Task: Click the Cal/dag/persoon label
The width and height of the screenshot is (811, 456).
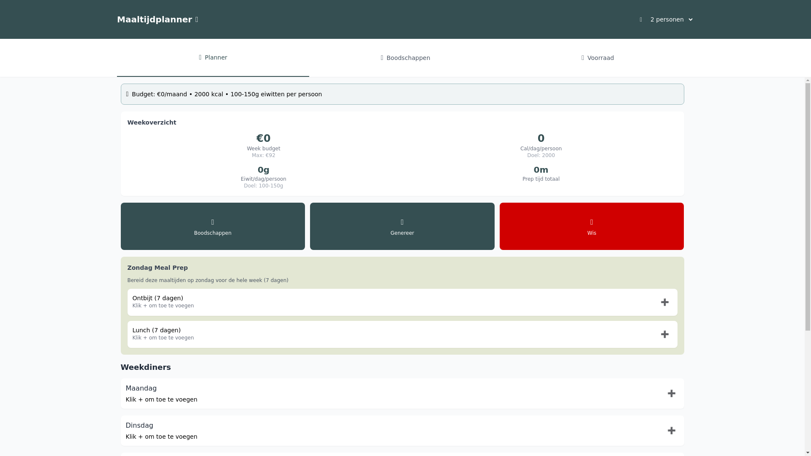Action: [541, 149]
